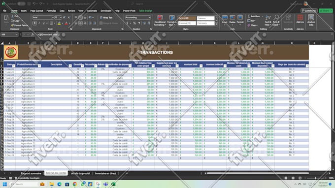This screenshot has height=188, width=335.
Task: Apply the Comma Style format
Action: pyautogui.click(x=139, y=23)
